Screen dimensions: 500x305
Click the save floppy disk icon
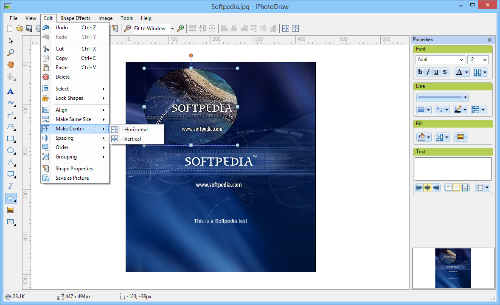click(x=29, y=28)
